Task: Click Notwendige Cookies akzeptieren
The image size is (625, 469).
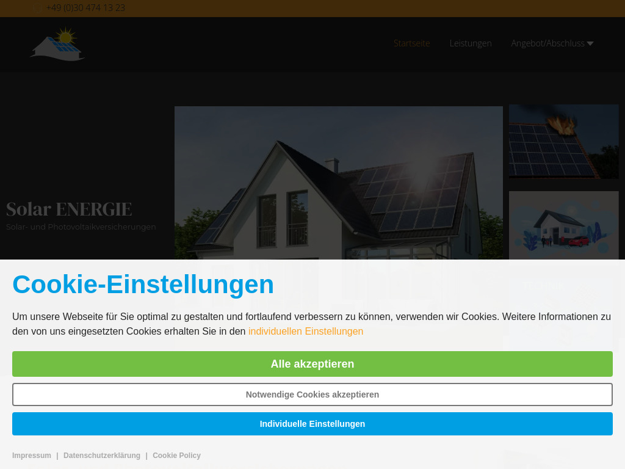Action: [312, 394]
